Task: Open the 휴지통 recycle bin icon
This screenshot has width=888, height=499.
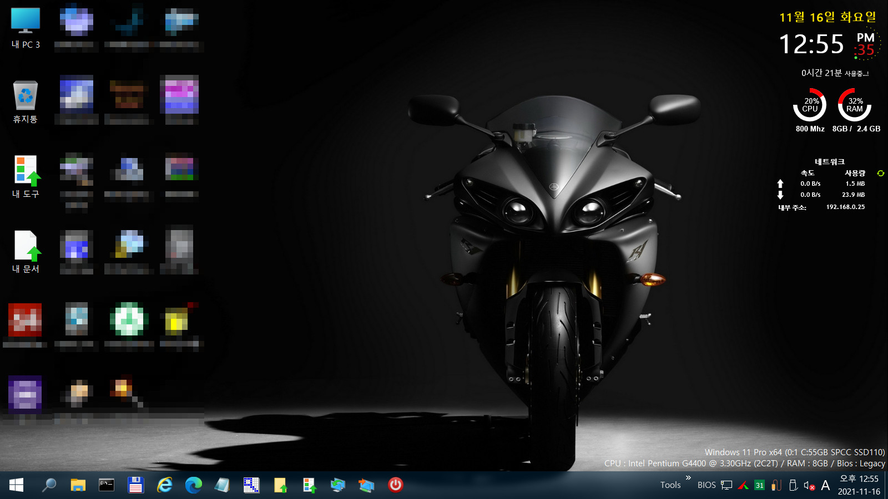Action: pos(26,103)
